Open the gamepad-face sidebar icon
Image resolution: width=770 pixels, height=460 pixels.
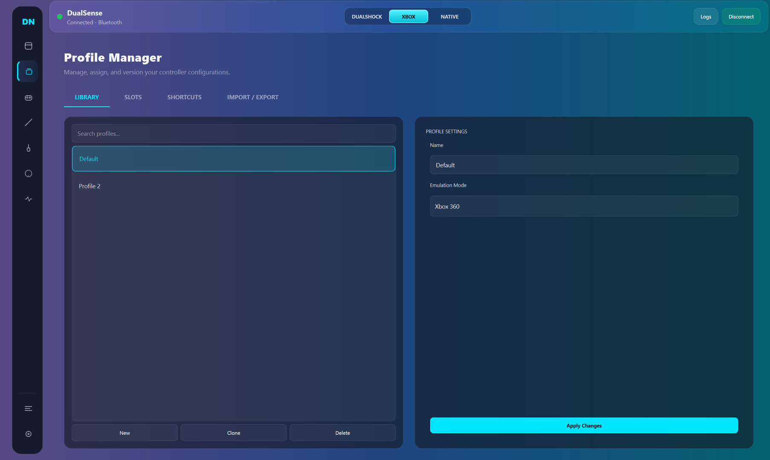click(28, 98)
